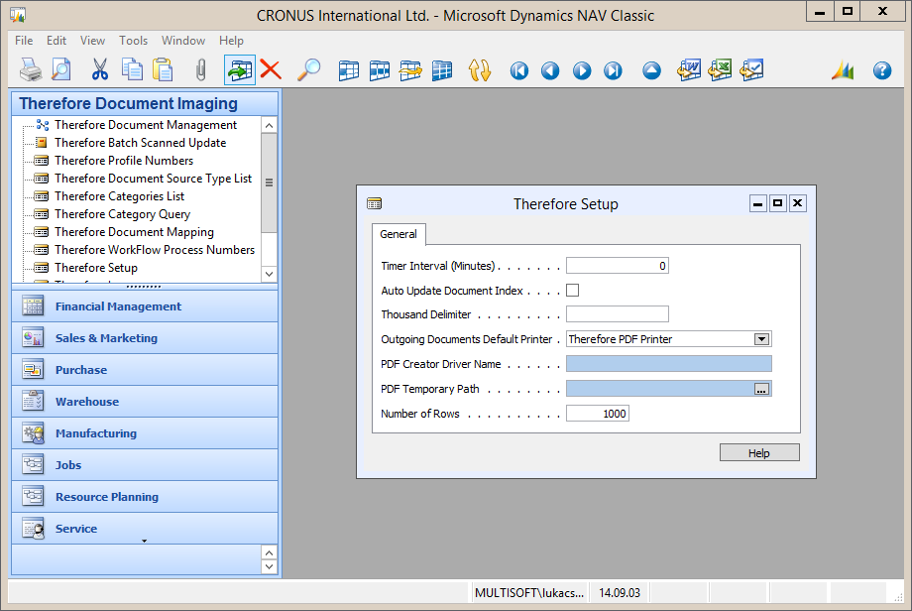Open Therefore Category Query
The image size is (912, 611).
point(122,214)
